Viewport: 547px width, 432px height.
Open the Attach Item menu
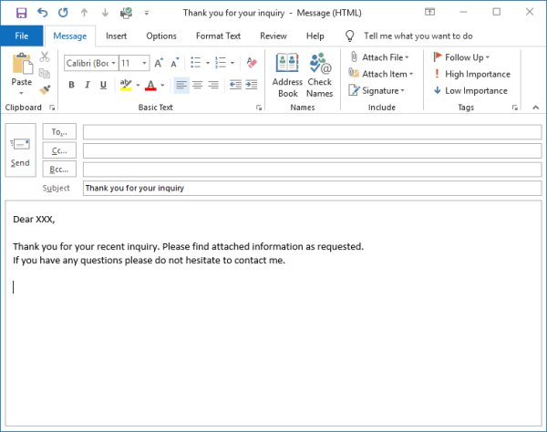[x=380, y=74]
